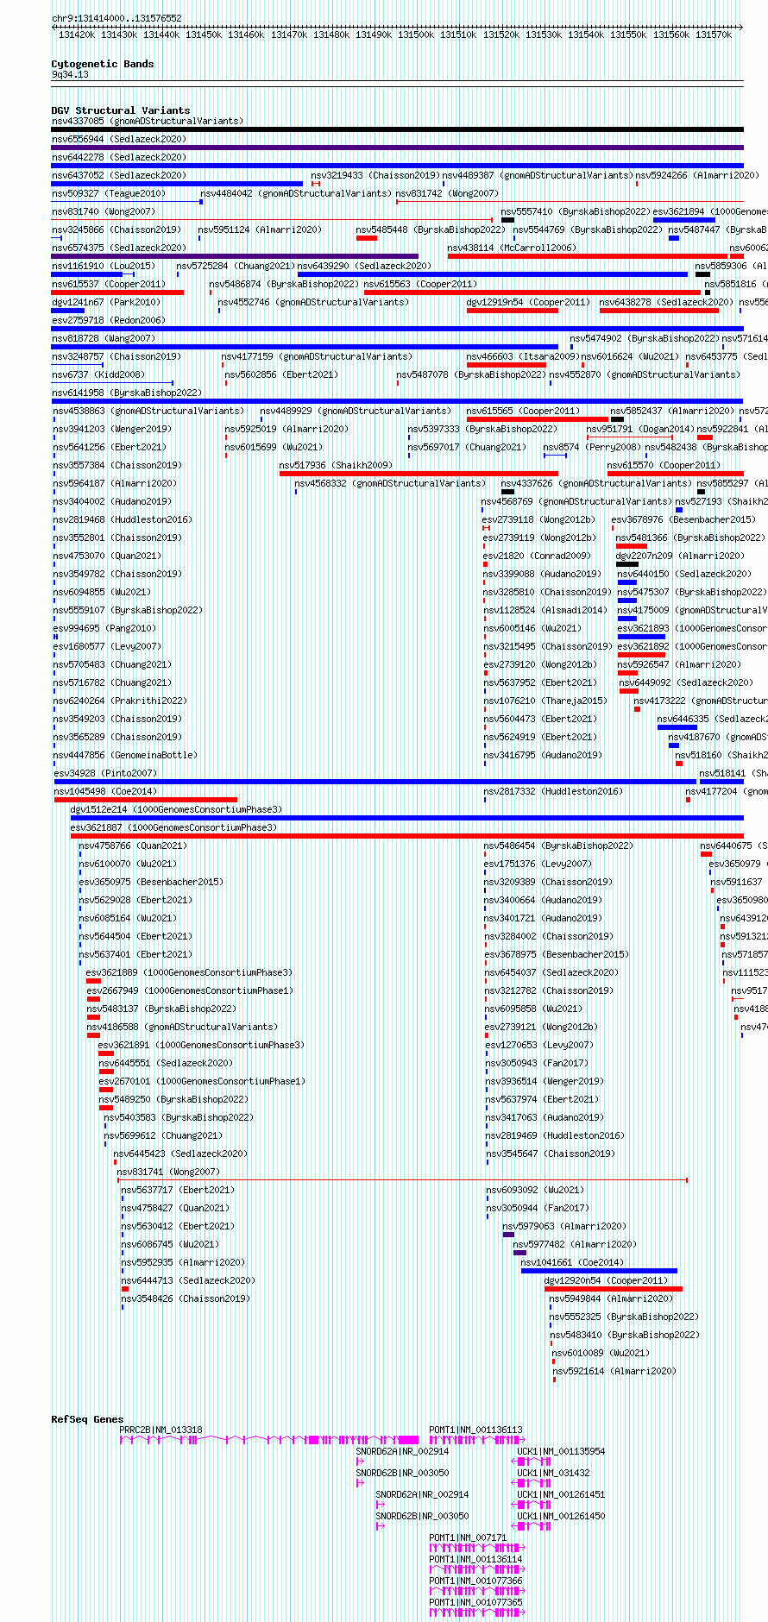Click the 131570k ruler position marker

coord(713,35)
